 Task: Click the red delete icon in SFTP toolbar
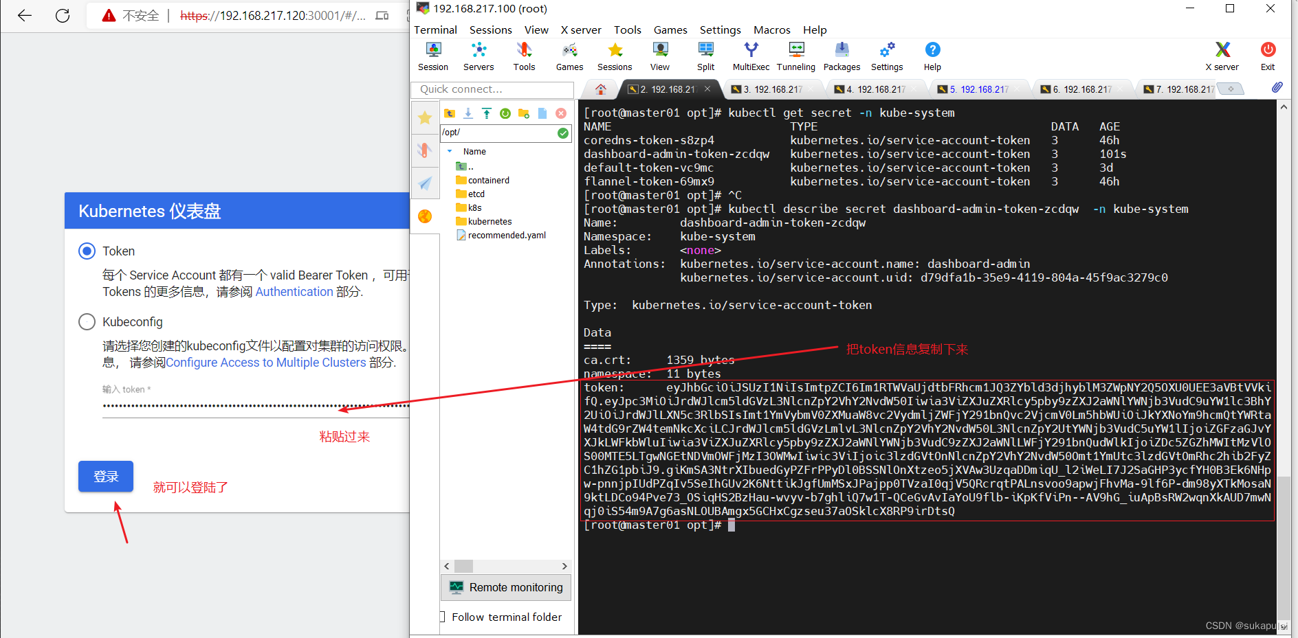(561, 113)
